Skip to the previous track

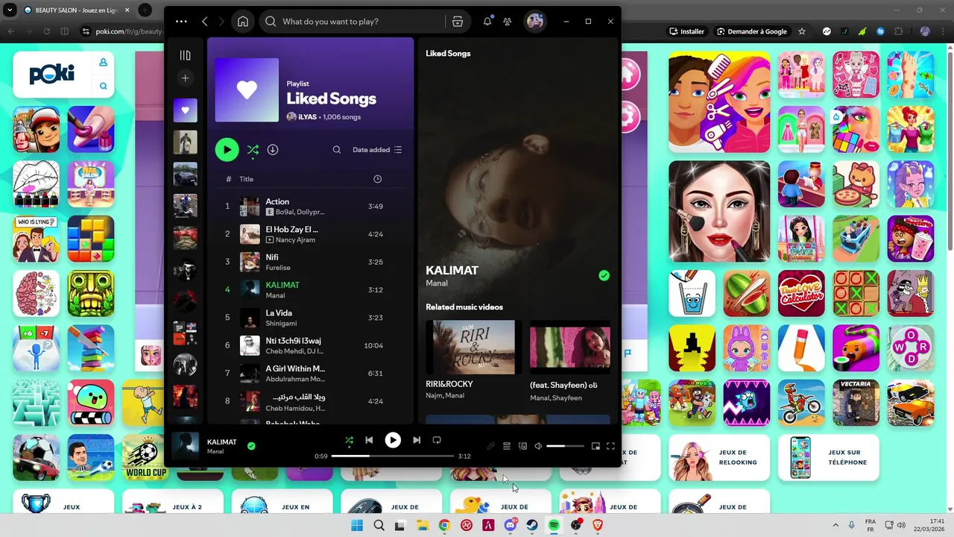pos(369,441)
